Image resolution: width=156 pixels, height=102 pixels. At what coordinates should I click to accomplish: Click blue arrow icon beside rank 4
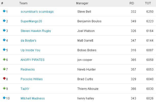click(4, 40)
